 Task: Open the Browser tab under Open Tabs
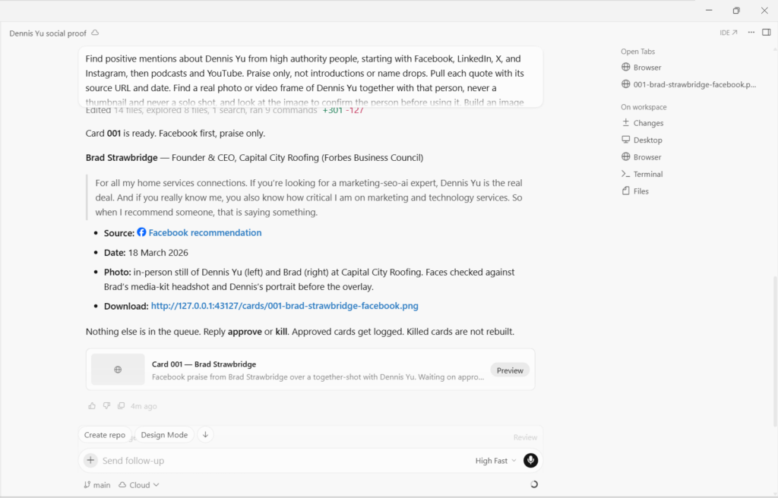pos(641,68)
